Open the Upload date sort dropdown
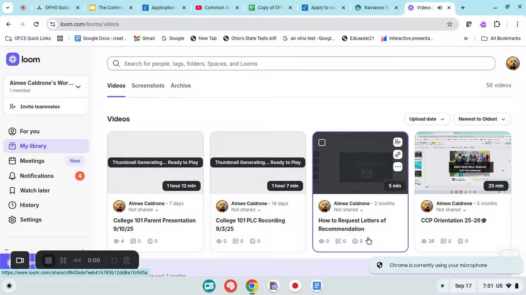The image size is (526, 295). click(427, 119)
